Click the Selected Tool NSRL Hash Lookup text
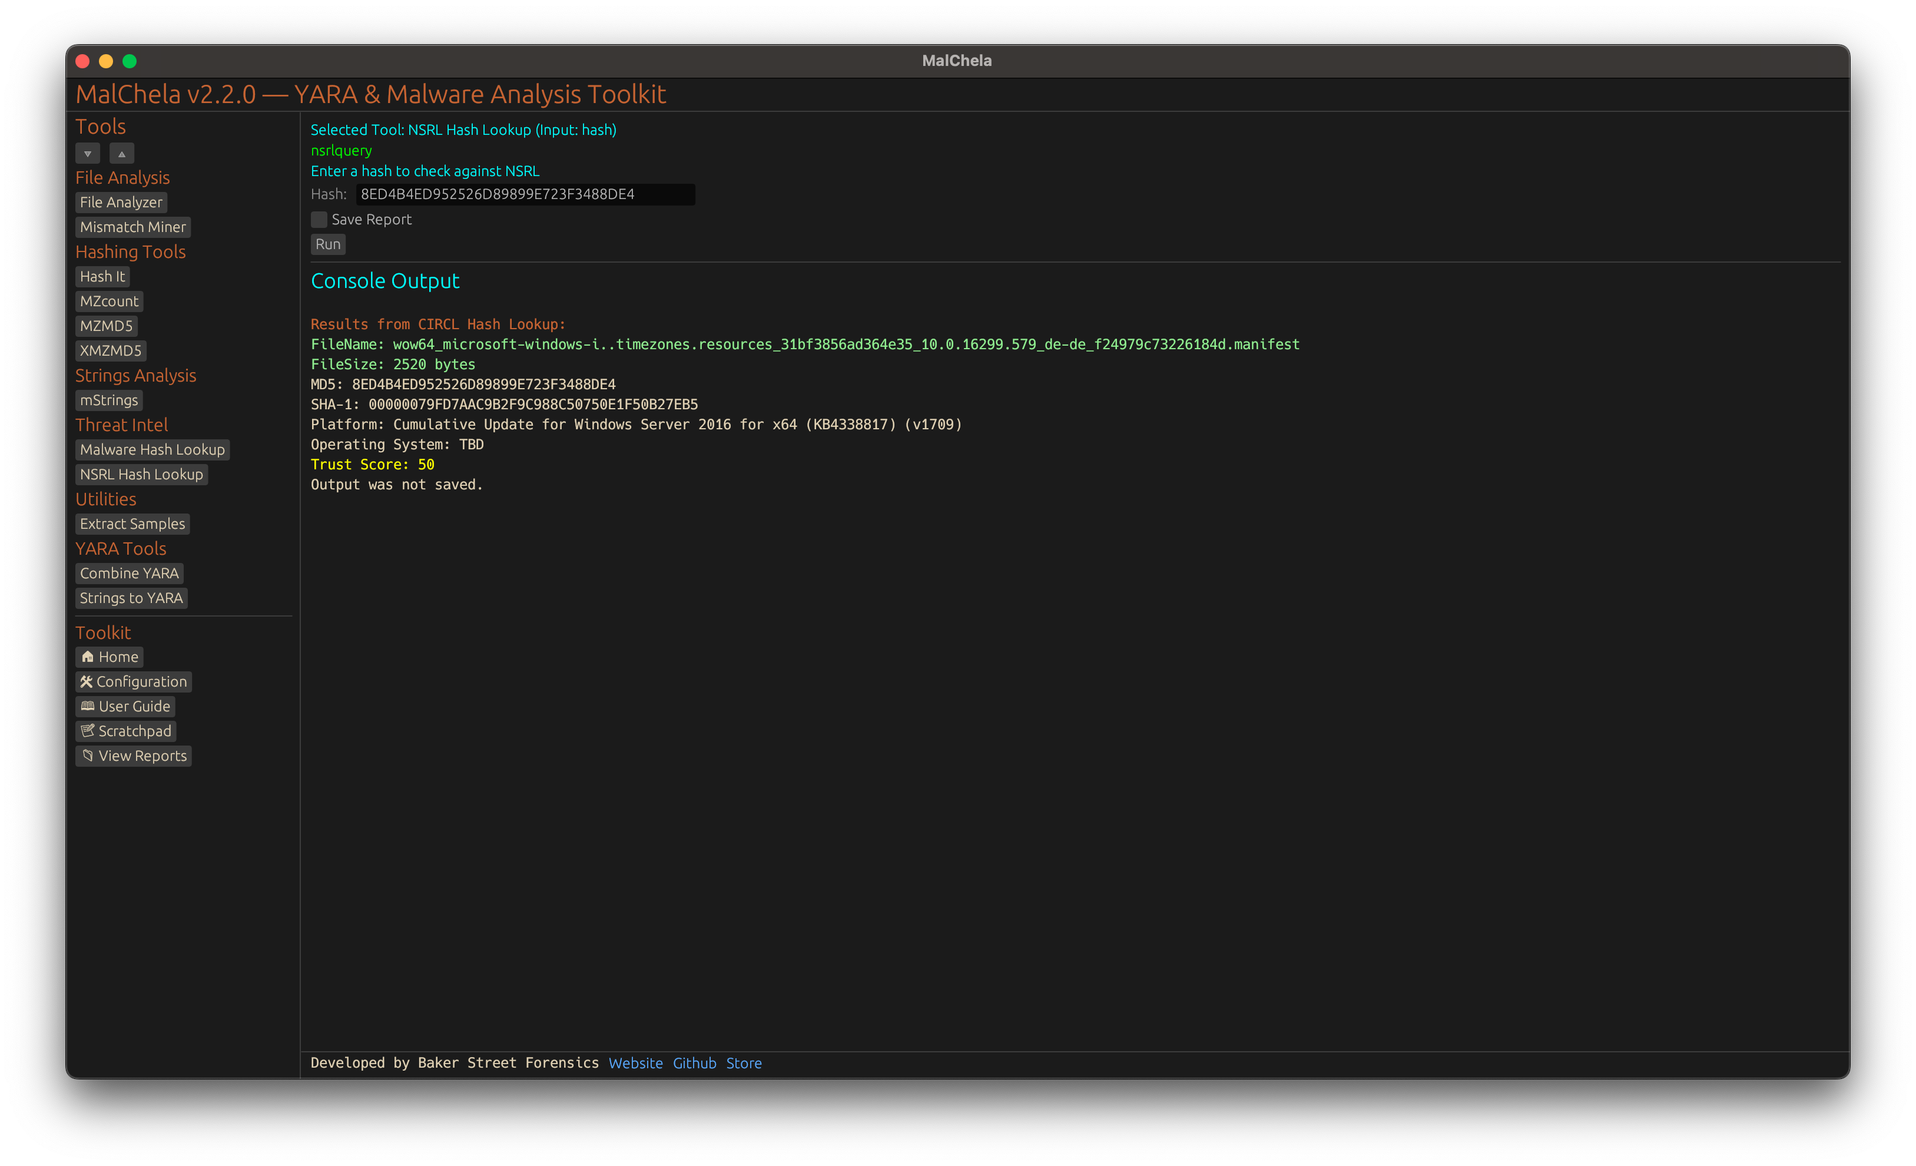 pyautogui.click(x=463, y=130)
